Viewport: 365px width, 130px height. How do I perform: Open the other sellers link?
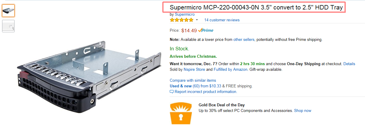(244, 39)
